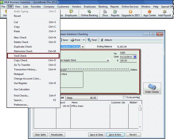Open the Help menu
The height and width of the screenshot is (139, 174).
156,7
